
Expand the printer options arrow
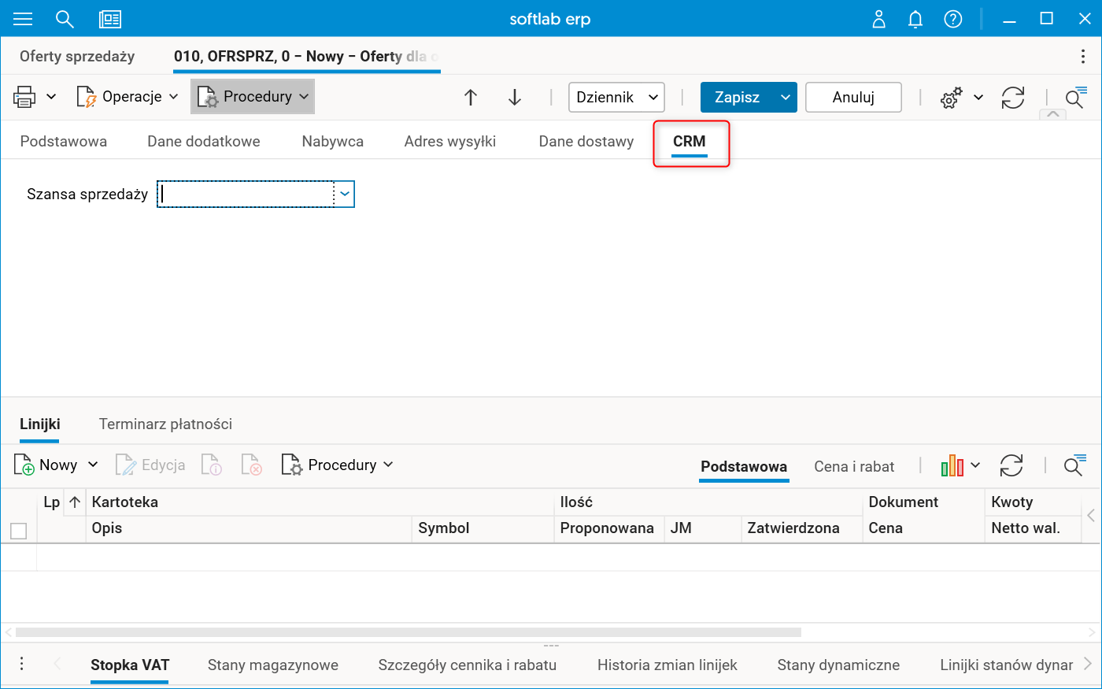[x=51, y=97]
